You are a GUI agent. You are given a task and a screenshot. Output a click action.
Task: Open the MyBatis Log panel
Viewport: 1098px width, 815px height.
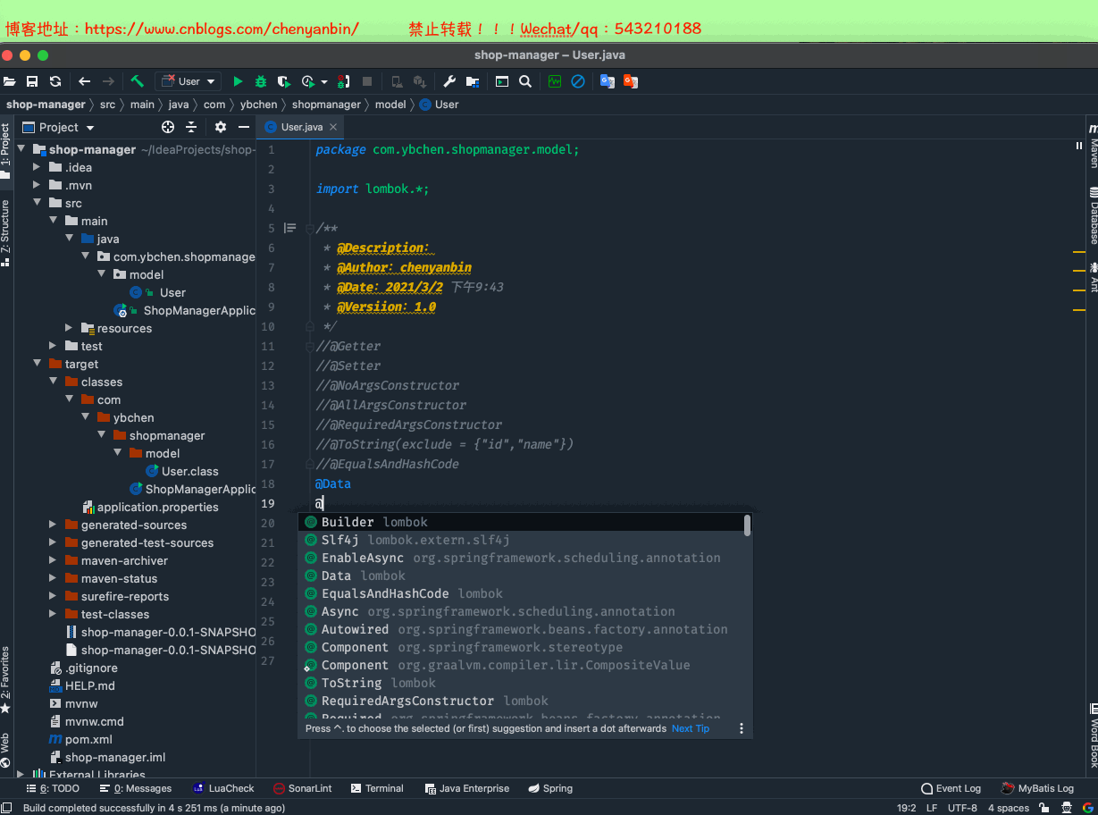[x=1037, y=788]
